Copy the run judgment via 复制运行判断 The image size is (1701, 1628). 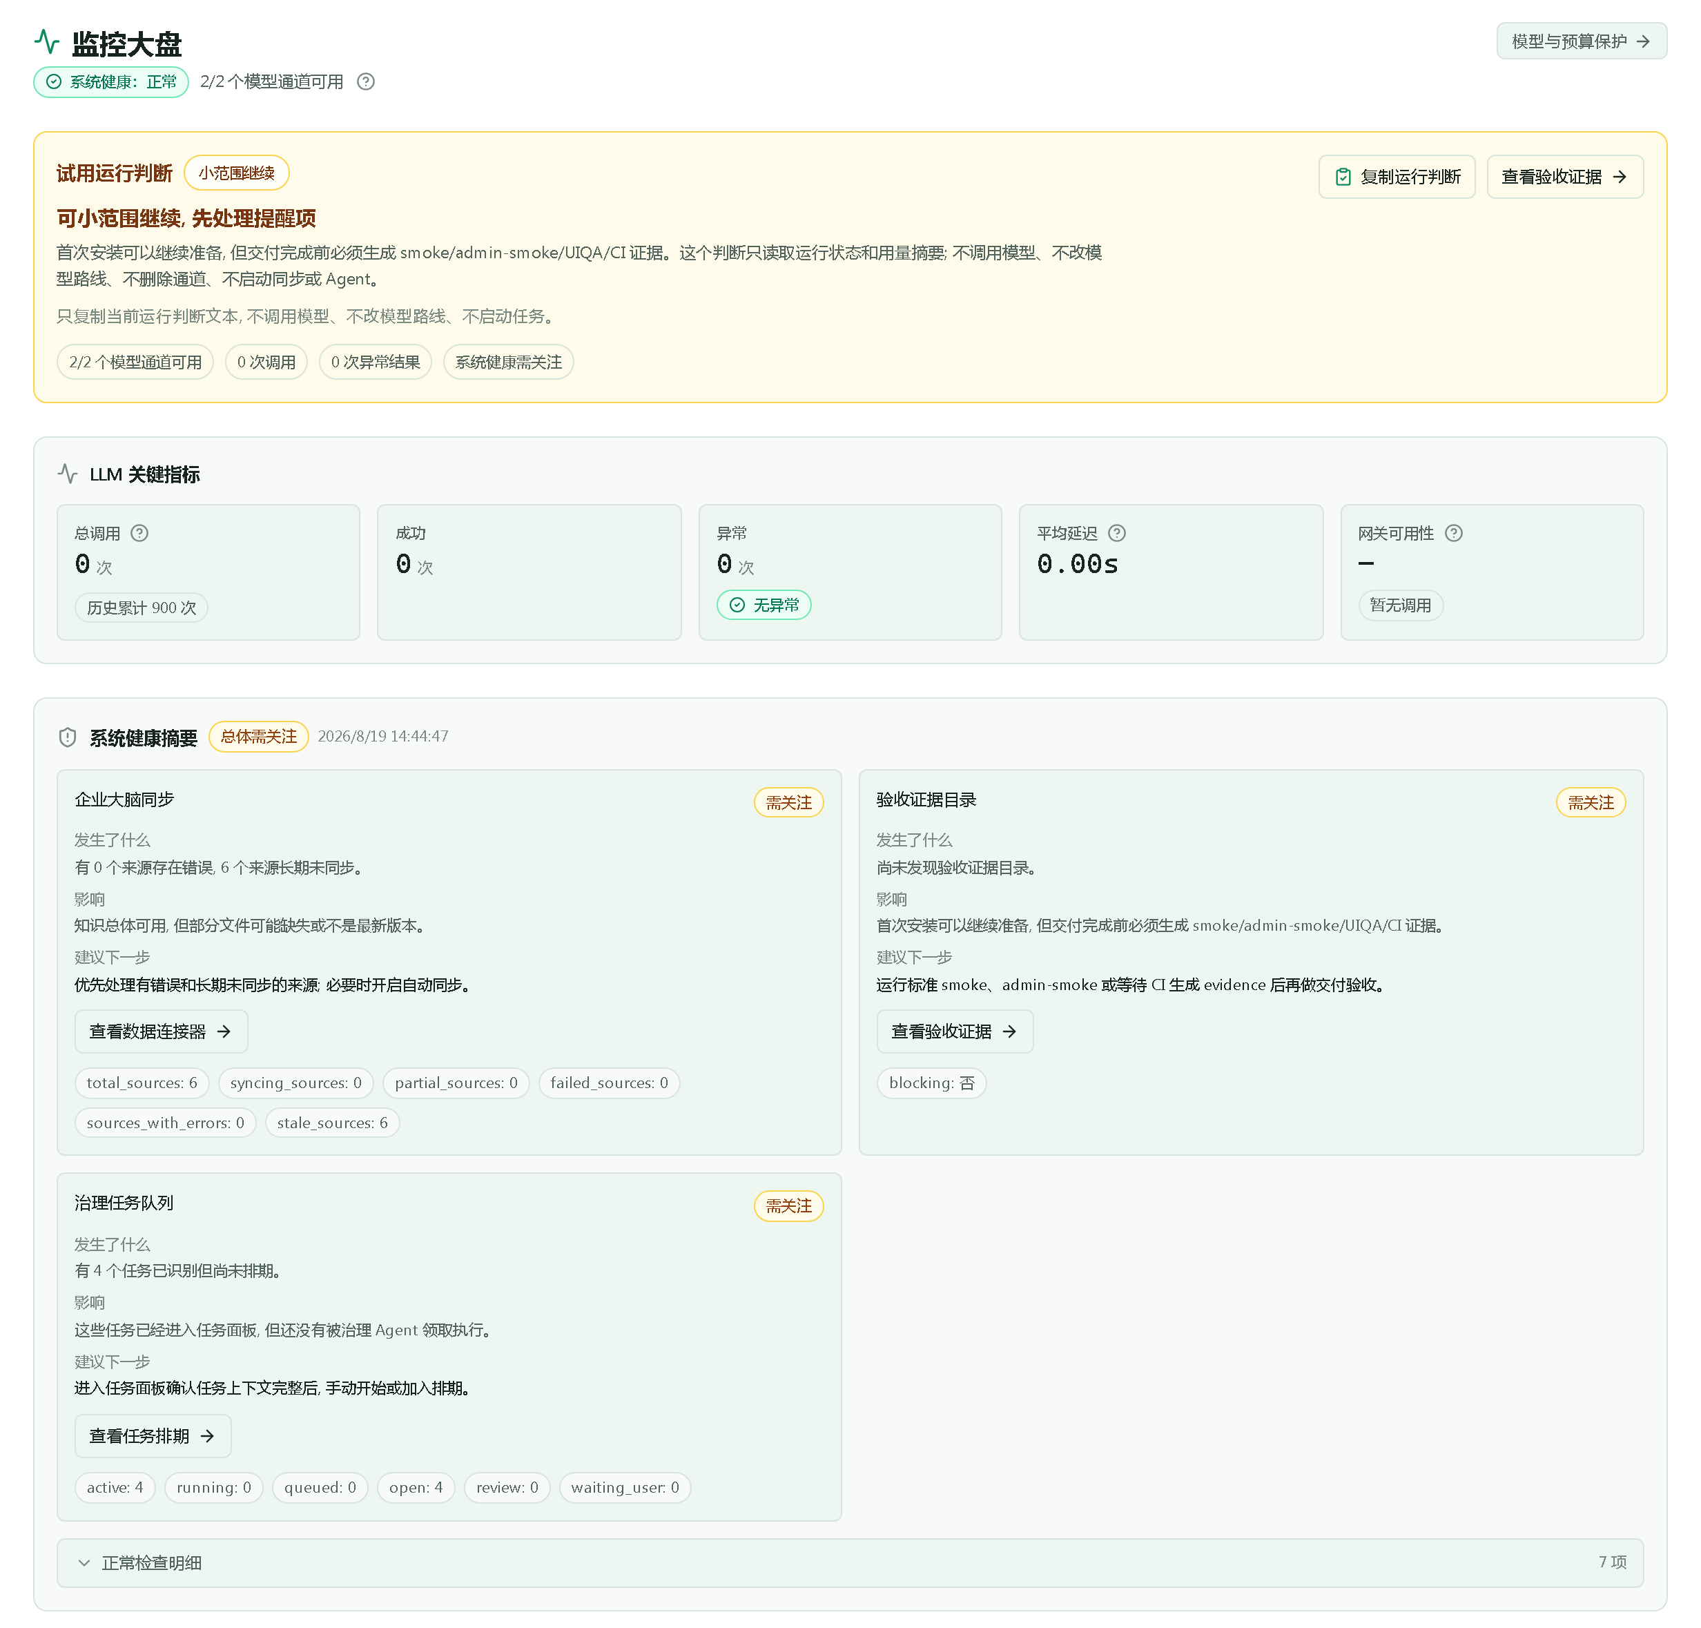(x=1397, y=177)
